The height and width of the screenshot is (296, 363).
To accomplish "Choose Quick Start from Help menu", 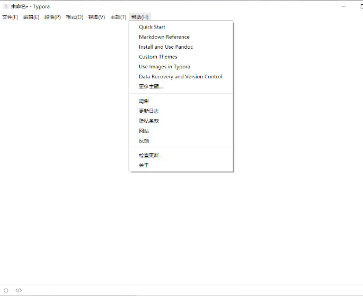I will [181, 27].
